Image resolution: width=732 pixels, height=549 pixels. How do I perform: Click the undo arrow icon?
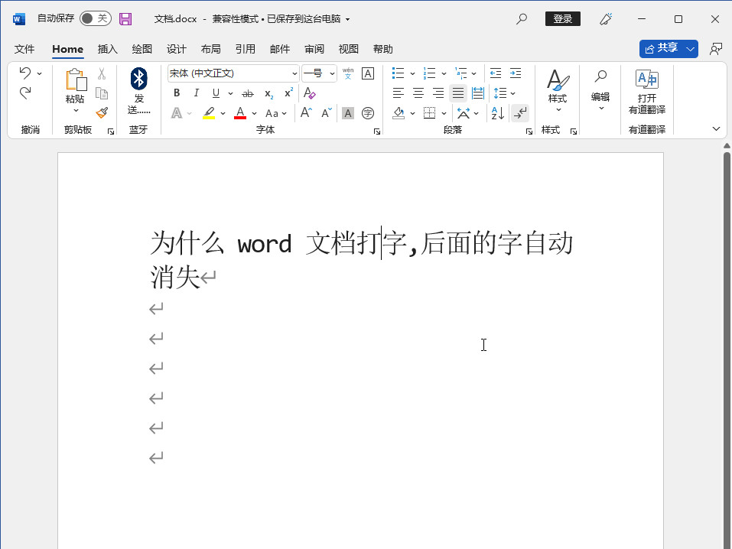pos(24,73)
